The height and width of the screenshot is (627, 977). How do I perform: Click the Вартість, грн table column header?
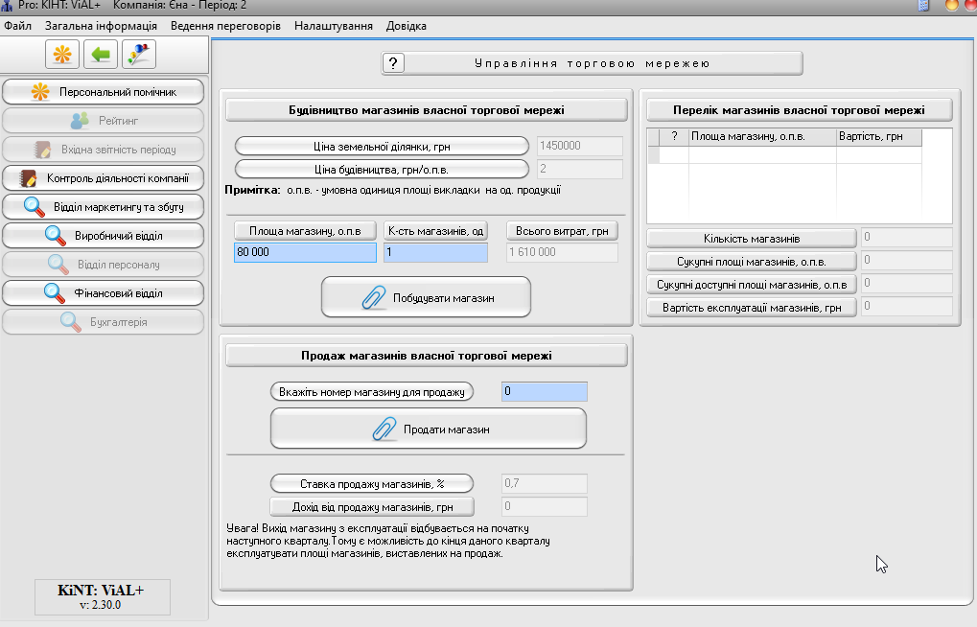(878, 136)
